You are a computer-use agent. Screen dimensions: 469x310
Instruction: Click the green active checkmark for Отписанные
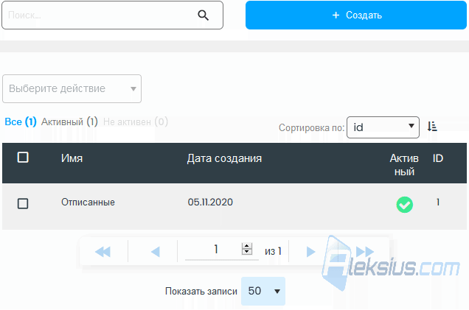pyautogui.click(x=404, y=205)
